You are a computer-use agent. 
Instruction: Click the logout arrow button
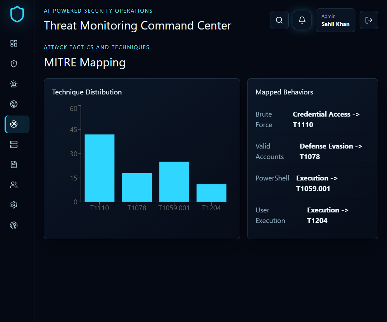coord(369,20)
